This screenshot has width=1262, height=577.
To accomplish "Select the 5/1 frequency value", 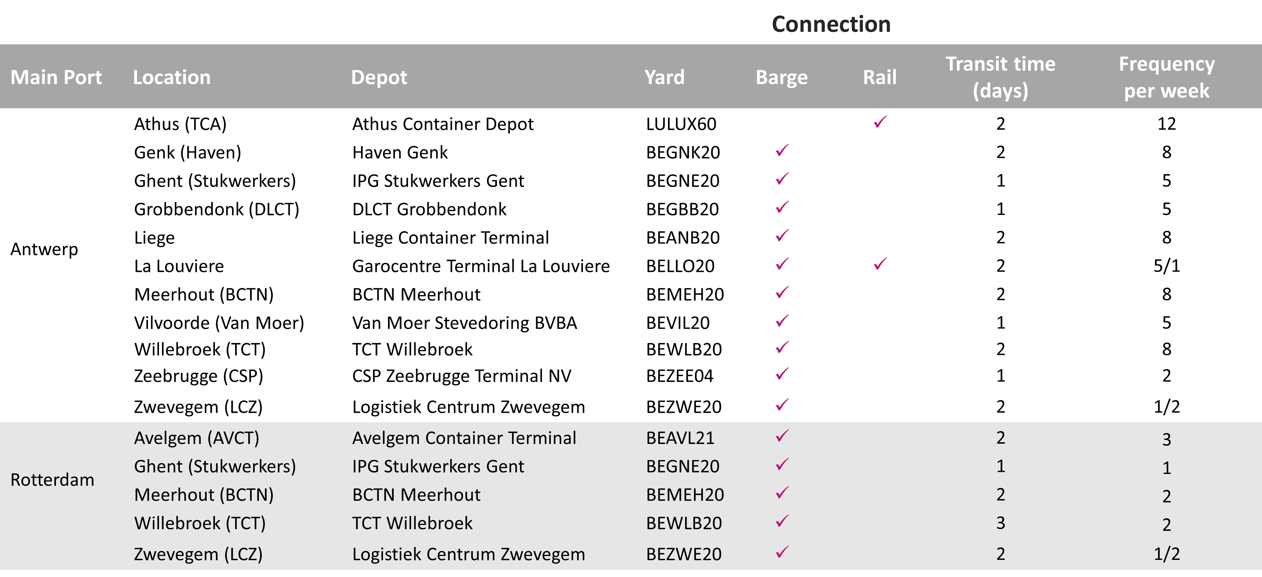I will 1167,266.
